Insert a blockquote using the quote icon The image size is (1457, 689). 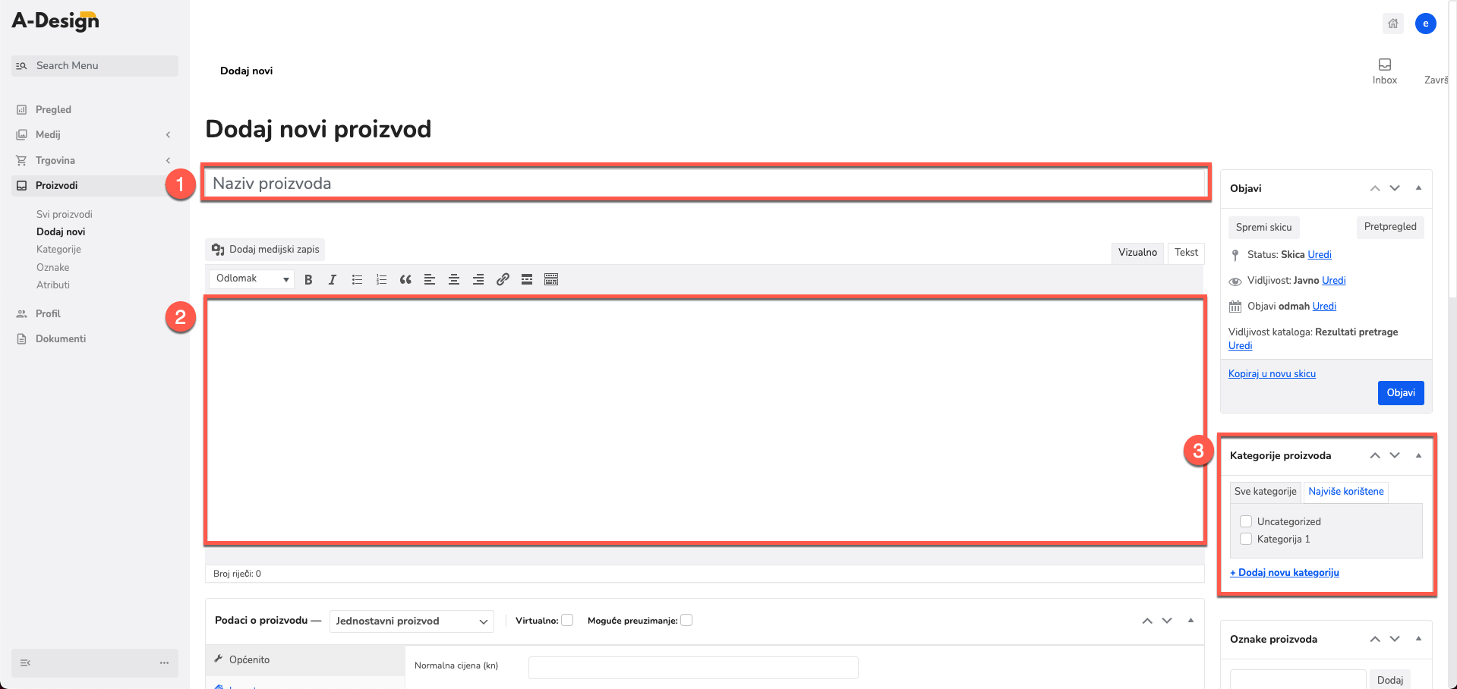[405, 279]
